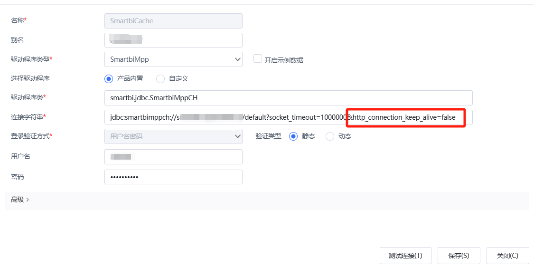This screenshot has width=534, height=267.
Task: Click the 选择驱动程序 label text
Action: [x=30, y=79]
